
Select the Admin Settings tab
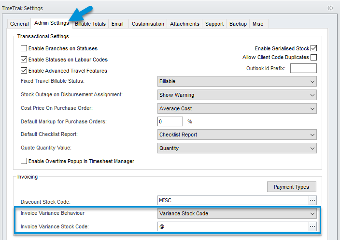51,23
